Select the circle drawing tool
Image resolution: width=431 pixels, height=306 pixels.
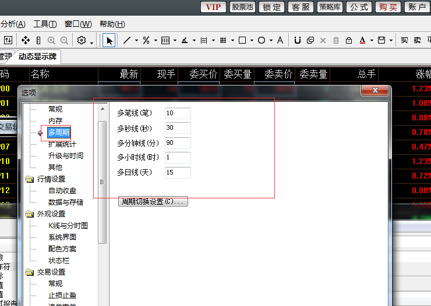click(x=262, y=40)
